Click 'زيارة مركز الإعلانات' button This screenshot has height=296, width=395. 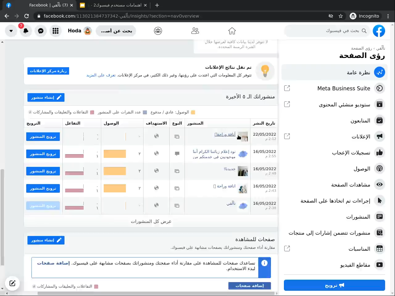pyautogui.click(x=48, y=71)
